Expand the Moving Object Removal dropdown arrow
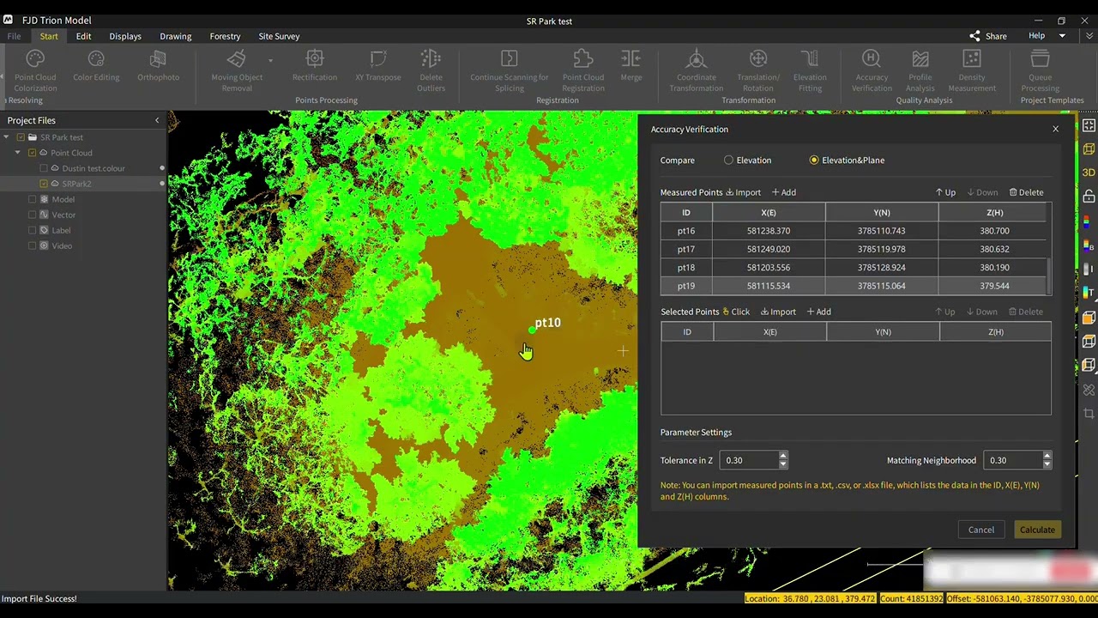The width and height of the screenshot is (1098, 618). [270, 61]
